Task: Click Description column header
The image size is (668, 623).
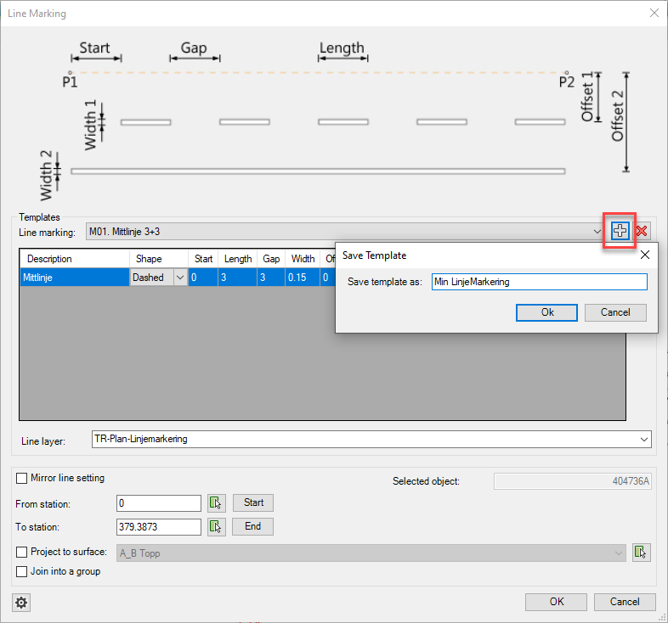Action: 75,259
